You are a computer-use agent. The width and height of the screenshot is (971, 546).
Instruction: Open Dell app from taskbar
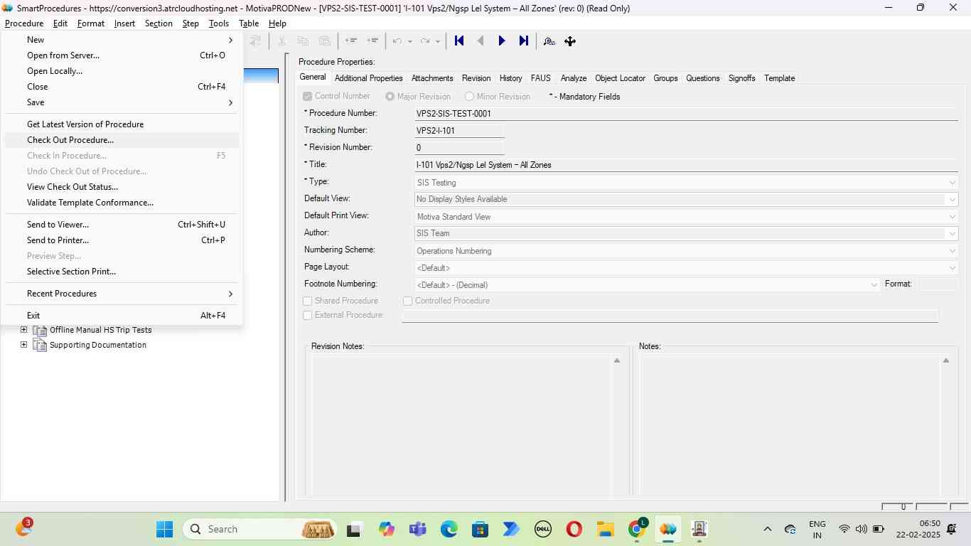point(543,529)
